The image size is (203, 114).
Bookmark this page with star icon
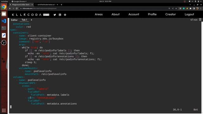coord(176,9)
